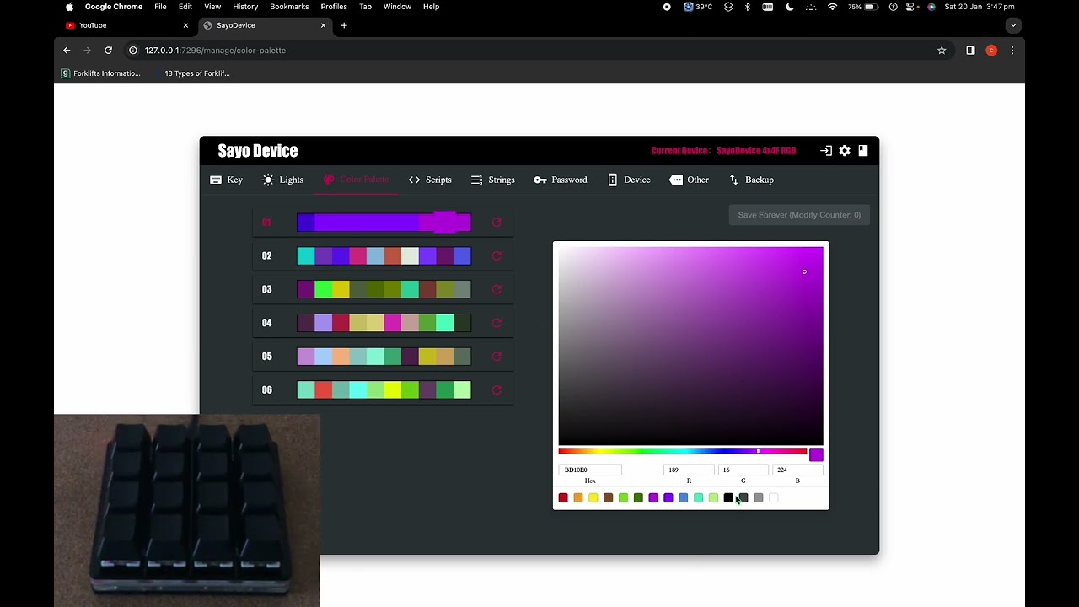Open Sayo Device settings gear
Image resolution: width=1079 pixels, height=607 pixels.
(845, 151)
